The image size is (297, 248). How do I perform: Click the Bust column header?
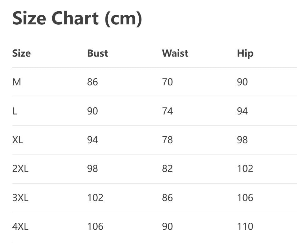click(97, 53)
